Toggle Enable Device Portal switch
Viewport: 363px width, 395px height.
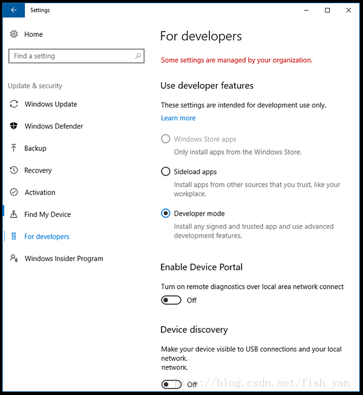click(x=171, y=300)
